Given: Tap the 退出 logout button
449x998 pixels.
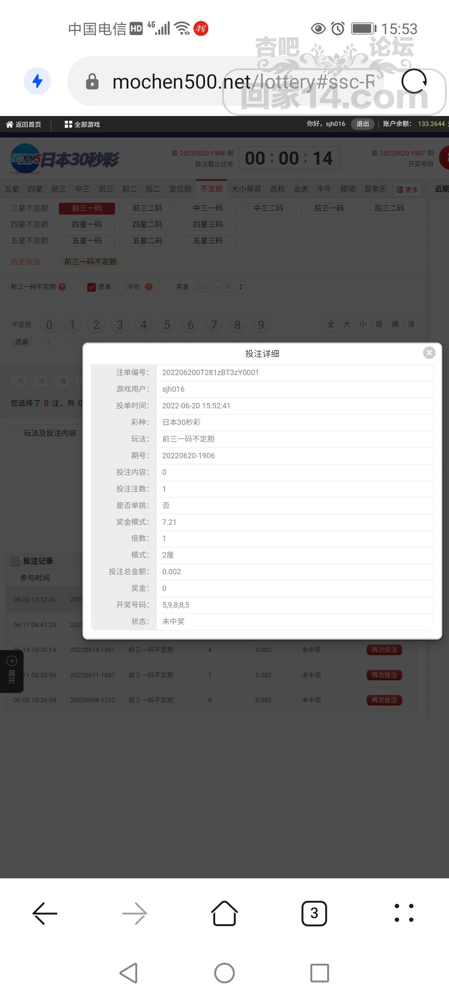Looking at the screenshot, I should coord(363,124).
